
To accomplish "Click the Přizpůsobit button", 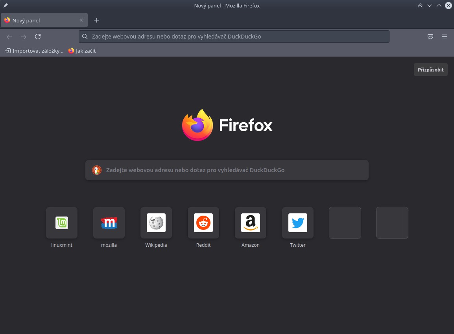I will tap(430, 70).
